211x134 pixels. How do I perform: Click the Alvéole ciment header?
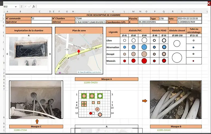(177, 31)
